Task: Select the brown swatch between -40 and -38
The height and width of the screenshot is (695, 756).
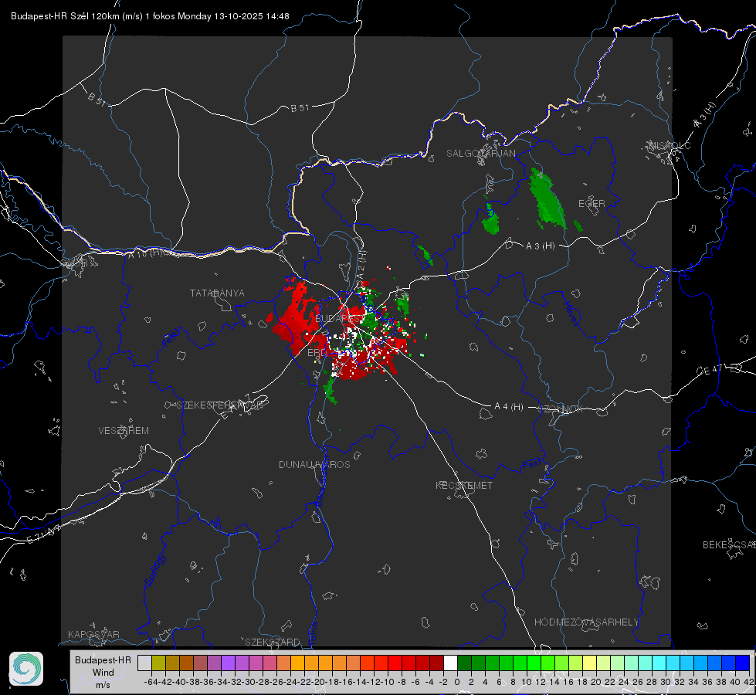Action: pyautogui.click(x=187, y=663)
